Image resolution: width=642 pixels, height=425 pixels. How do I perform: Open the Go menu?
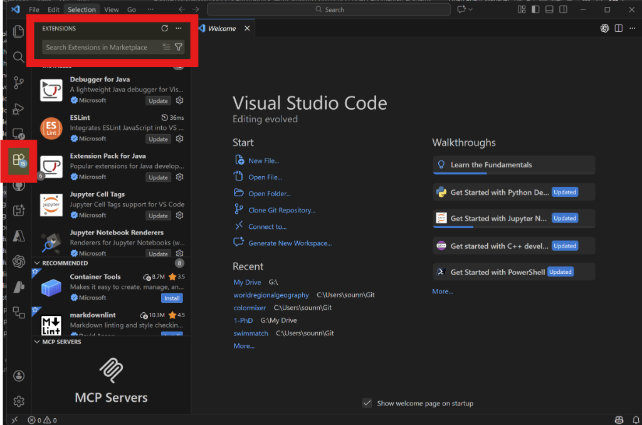point(132,9)
